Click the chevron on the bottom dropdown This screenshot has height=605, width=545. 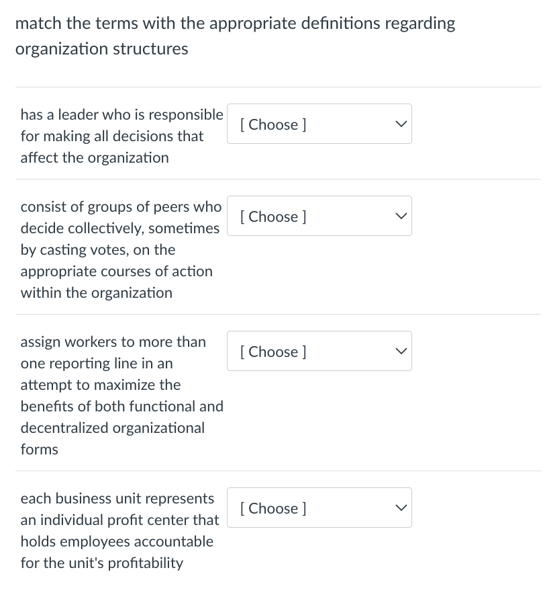(400, 507)
